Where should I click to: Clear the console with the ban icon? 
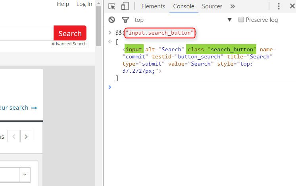pos(112,19)
